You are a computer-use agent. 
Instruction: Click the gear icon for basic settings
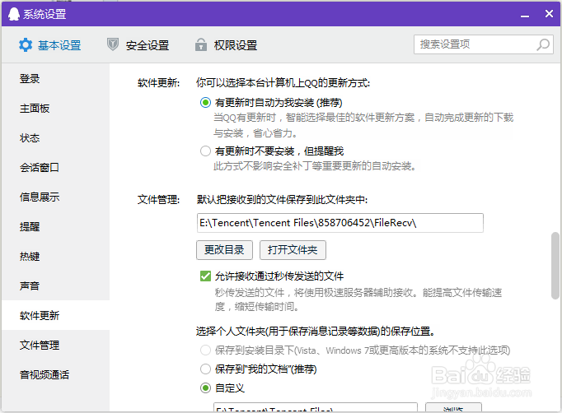click(26, 45)
